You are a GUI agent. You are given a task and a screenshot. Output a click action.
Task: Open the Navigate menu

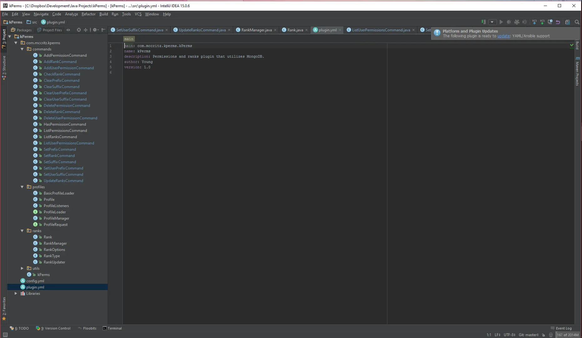(41, 14)
